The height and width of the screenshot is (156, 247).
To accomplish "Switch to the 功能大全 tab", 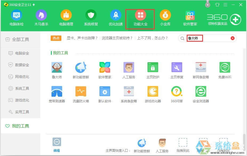I will click(x=140, y=17).
